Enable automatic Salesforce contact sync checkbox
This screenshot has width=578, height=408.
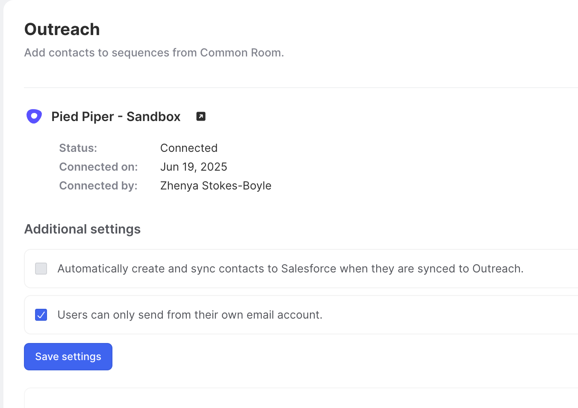click(41, 269)
